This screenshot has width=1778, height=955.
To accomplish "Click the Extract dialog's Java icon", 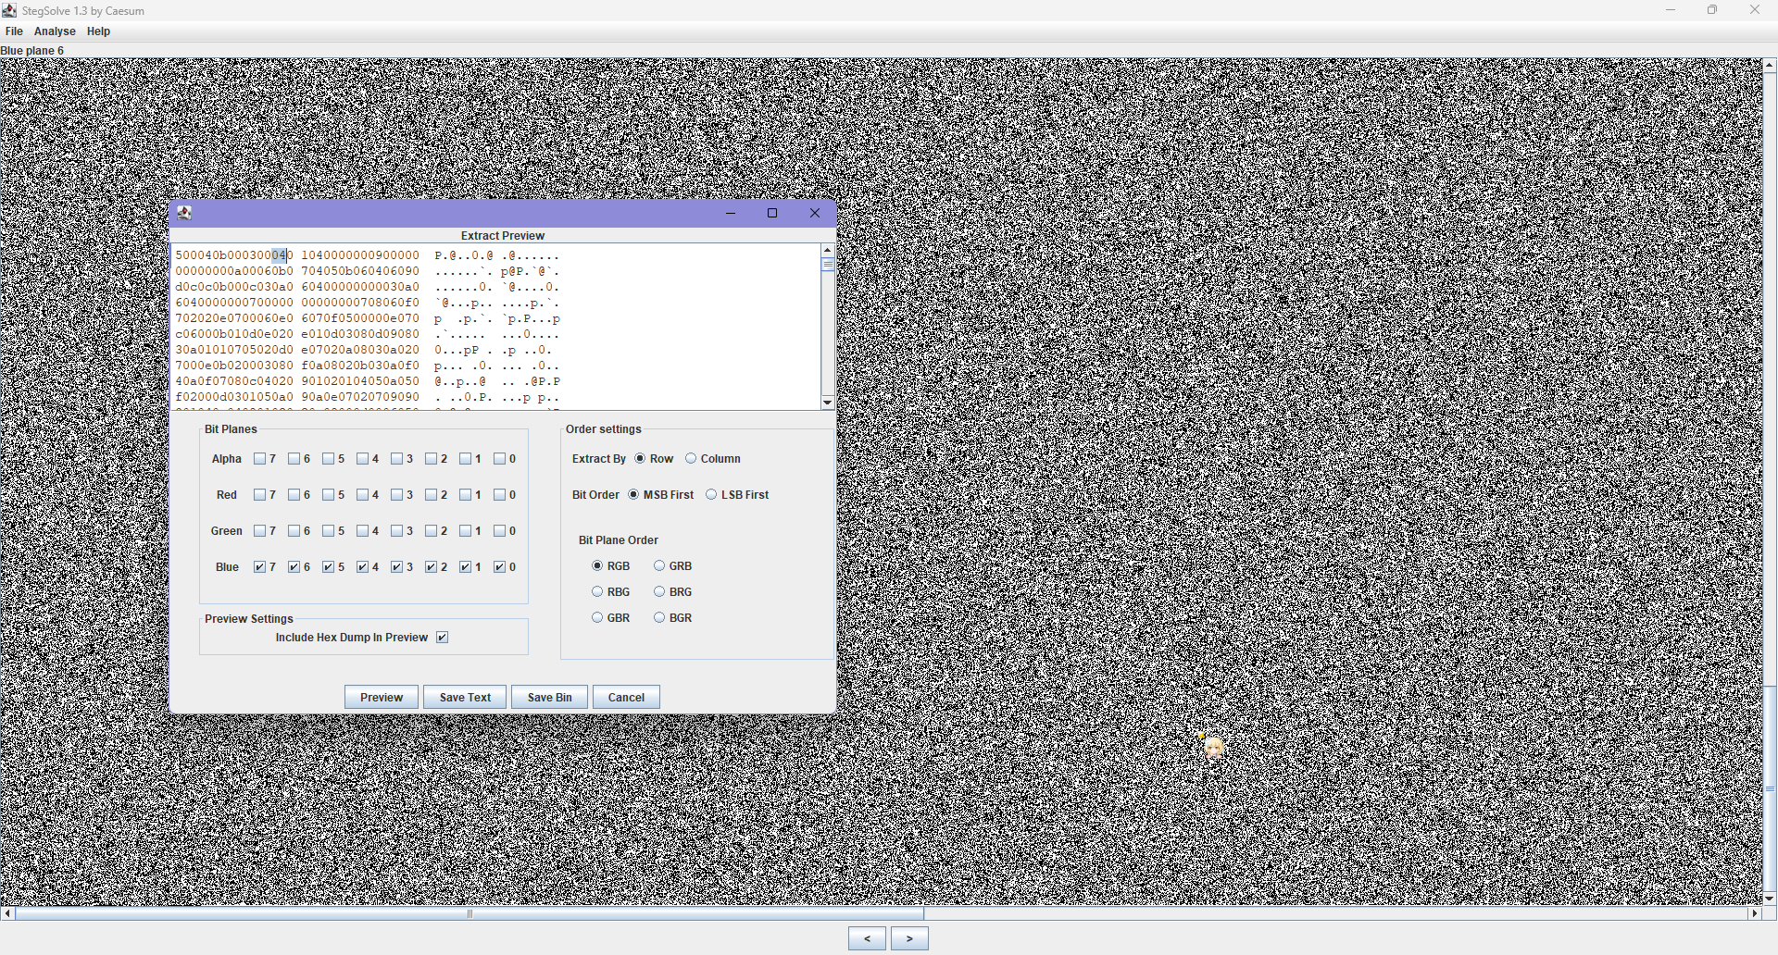I will click(x=184, y=213).
